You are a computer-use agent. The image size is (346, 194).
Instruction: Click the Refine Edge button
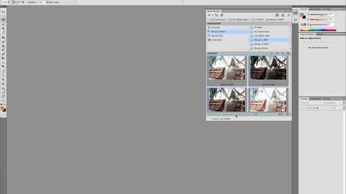point(72,2)
